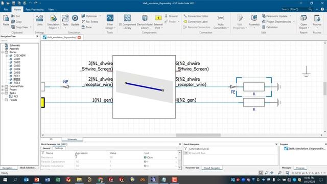Open the Units settings
The width and height of the screenshot is (327, 184).
39,20
